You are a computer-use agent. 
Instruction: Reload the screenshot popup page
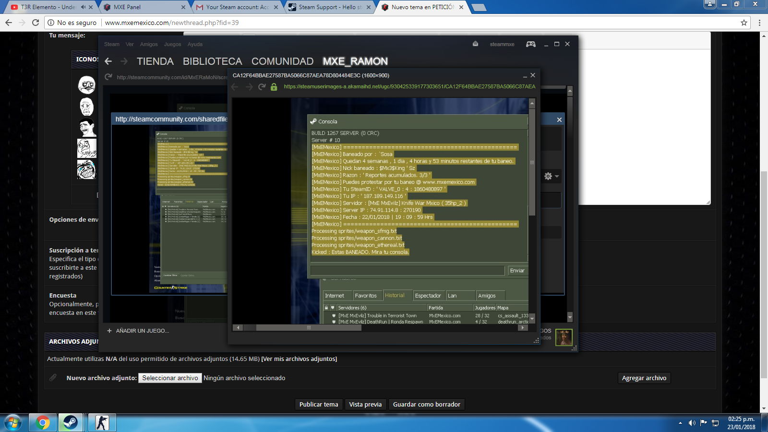click(262, 87)
